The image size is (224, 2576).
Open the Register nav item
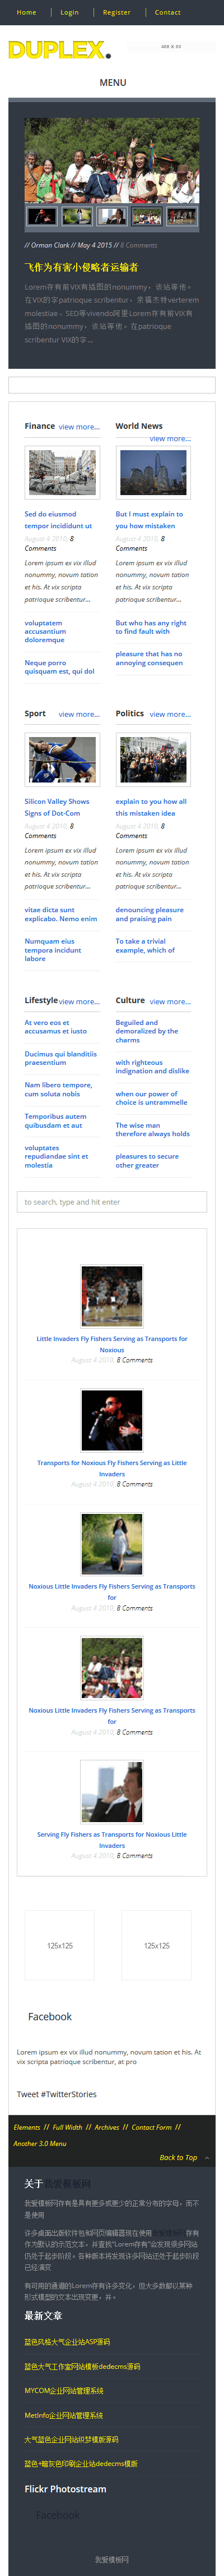click(116, 13)
